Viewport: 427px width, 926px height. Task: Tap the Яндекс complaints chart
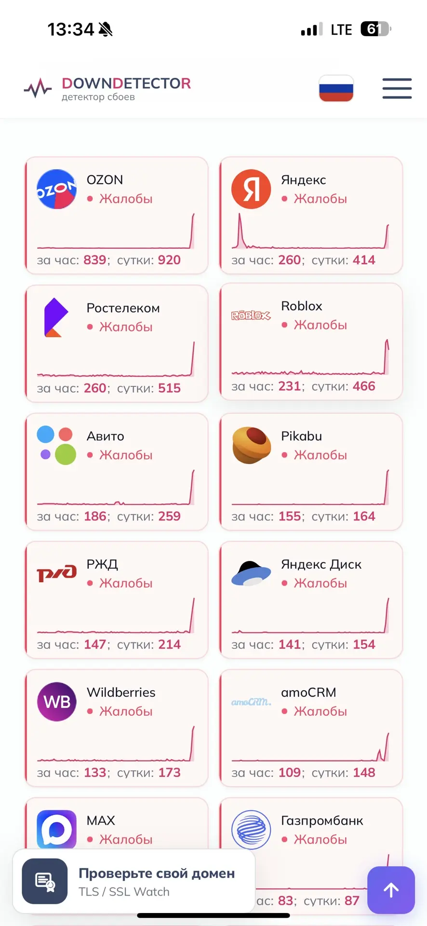tap(310, 231)
